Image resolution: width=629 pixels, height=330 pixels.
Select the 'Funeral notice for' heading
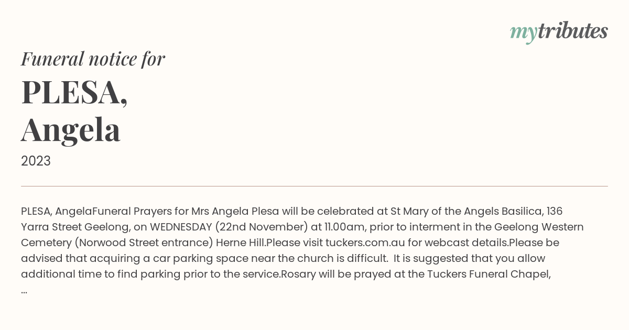(x=93, y=59)
